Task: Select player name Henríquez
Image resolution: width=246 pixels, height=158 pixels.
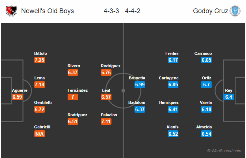Action: click(169, 102)
